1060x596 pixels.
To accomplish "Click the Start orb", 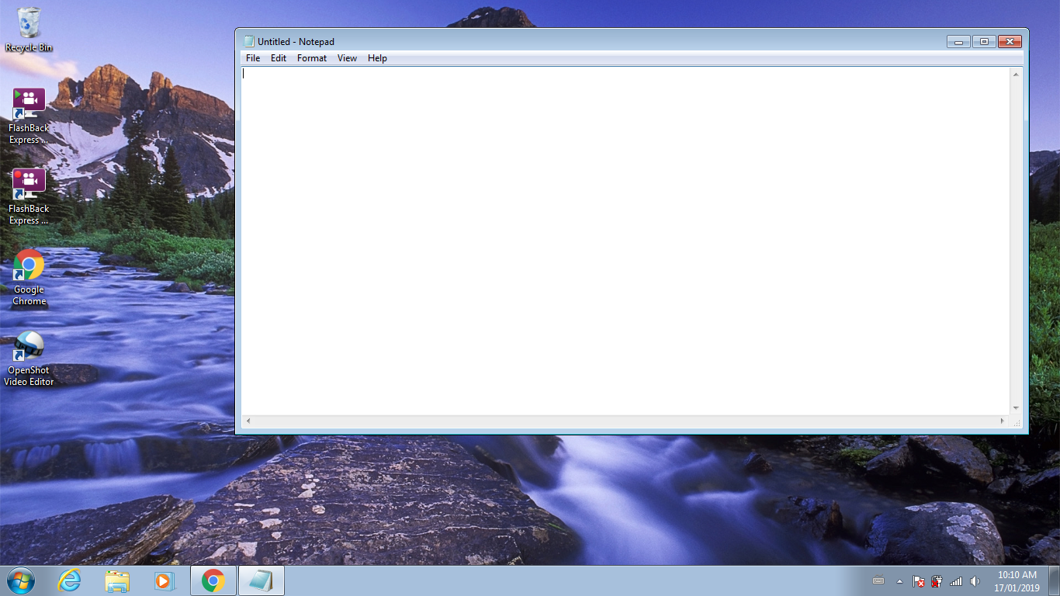I will (19, 580).
